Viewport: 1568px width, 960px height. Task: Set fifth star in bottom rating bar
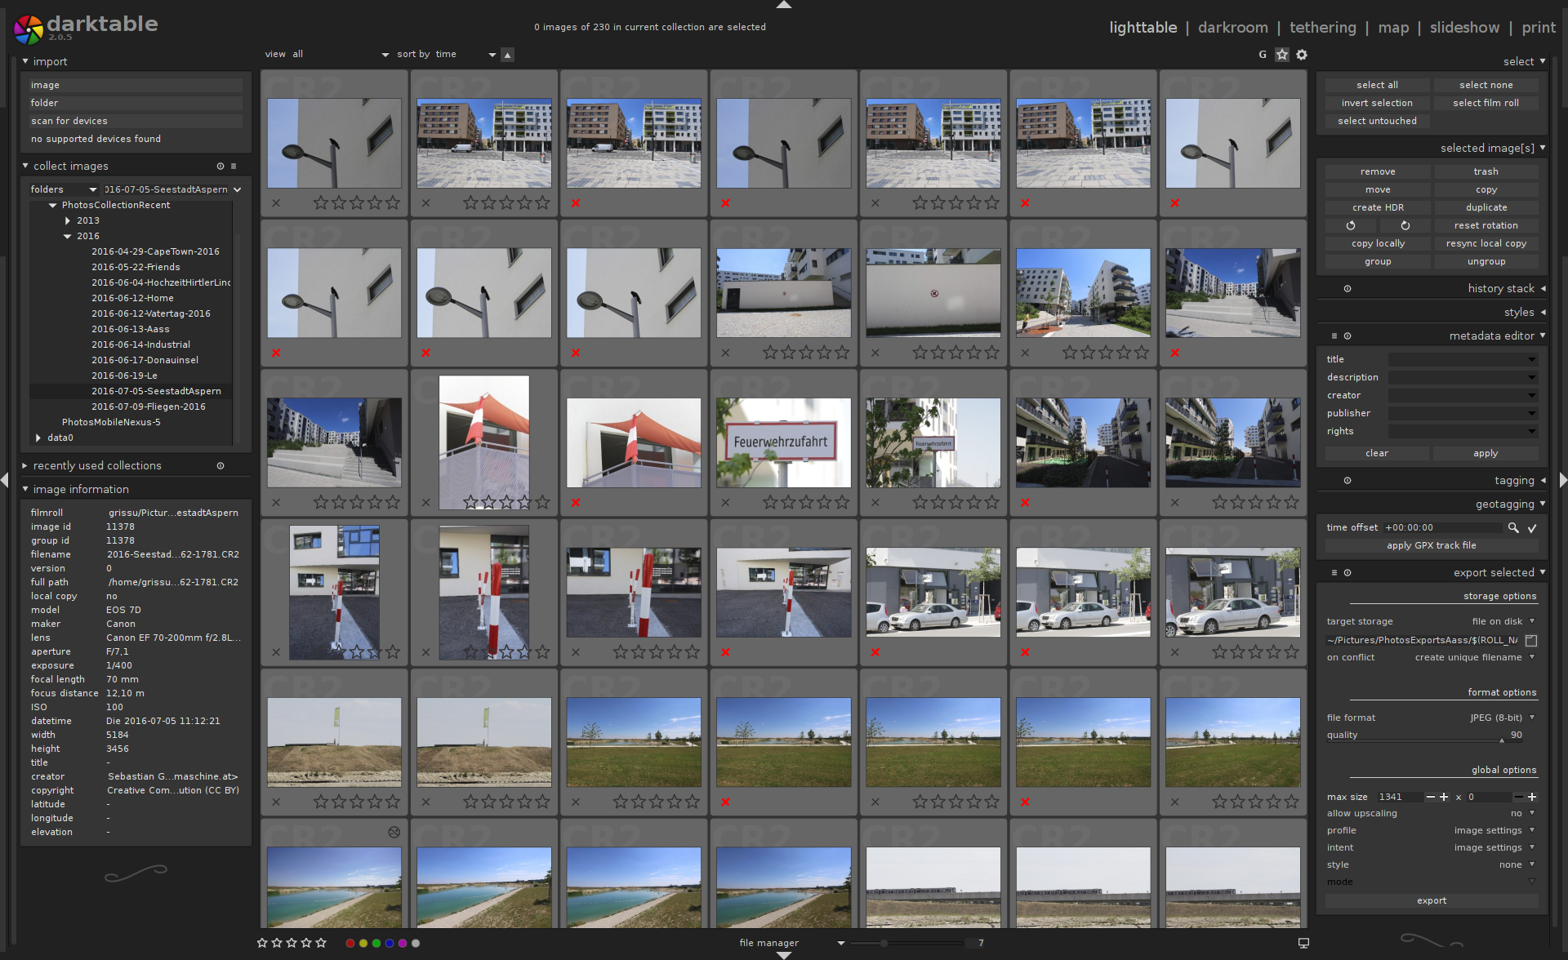tap(321, 943)
